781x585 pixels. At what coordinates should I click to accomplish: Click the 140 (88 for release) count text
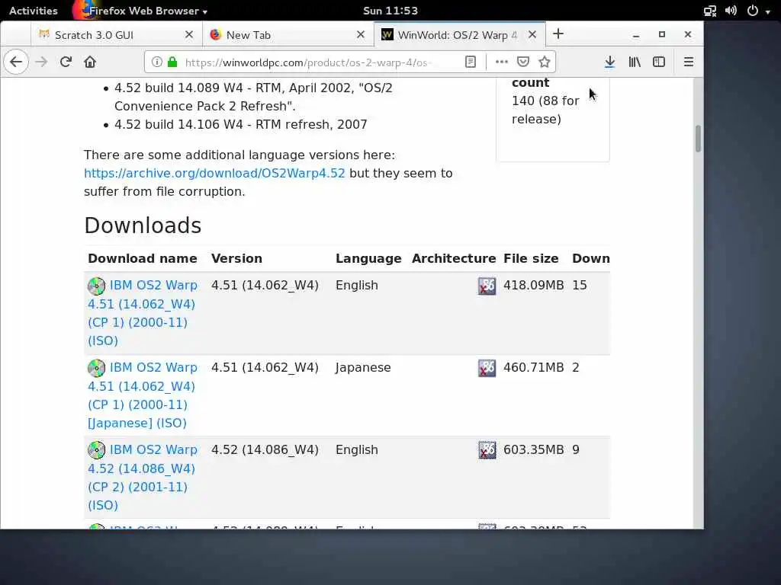tap(545, 110)
